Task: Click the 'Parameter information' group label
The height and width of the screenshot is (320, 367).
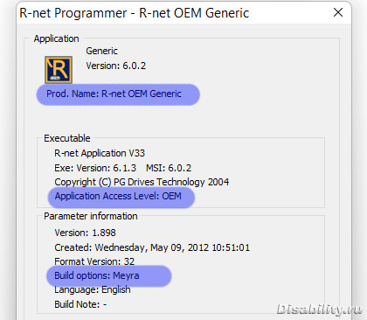Action: (x=91, y=216)
